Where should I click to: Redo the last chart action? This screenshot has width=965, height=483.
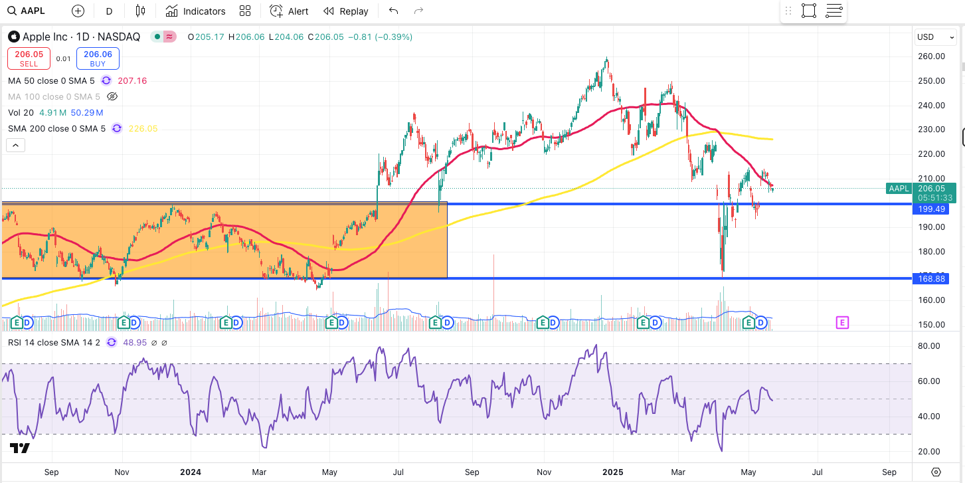[x=418, y=11]
